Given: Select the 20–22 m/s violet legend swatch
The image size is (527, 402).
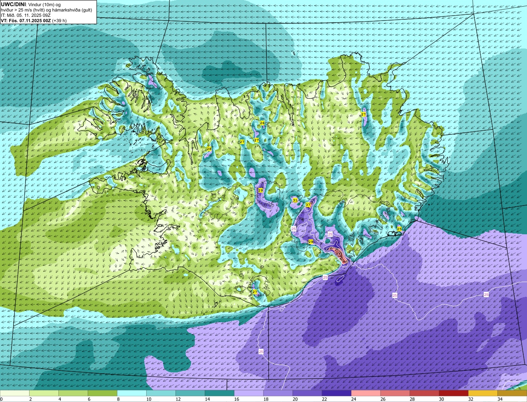Looking at the screenshot, I should (307, 393).
